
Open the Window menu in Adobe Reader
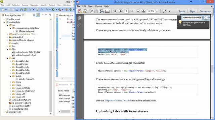click(98, 6)
